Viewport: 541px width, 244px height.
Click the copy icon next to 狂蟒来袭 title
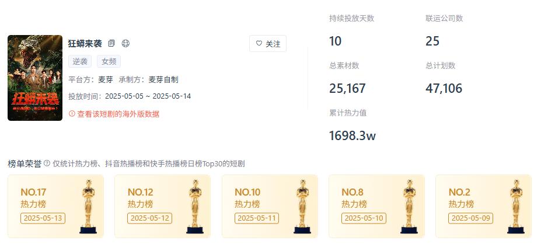pyautogui.click(x=111, y=43)
